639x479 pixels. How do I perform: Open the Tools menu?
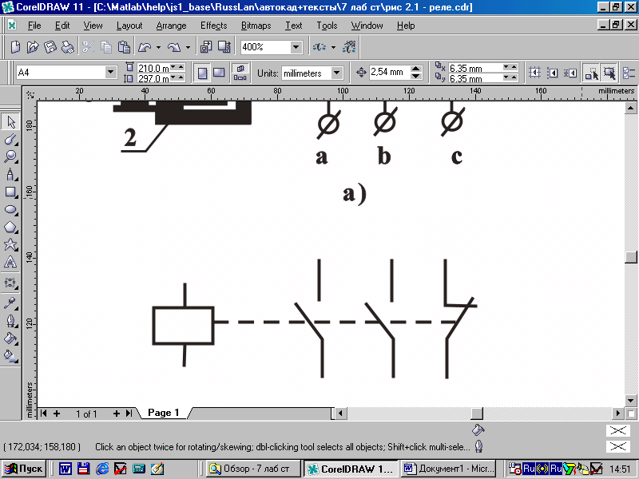(327, 26)
